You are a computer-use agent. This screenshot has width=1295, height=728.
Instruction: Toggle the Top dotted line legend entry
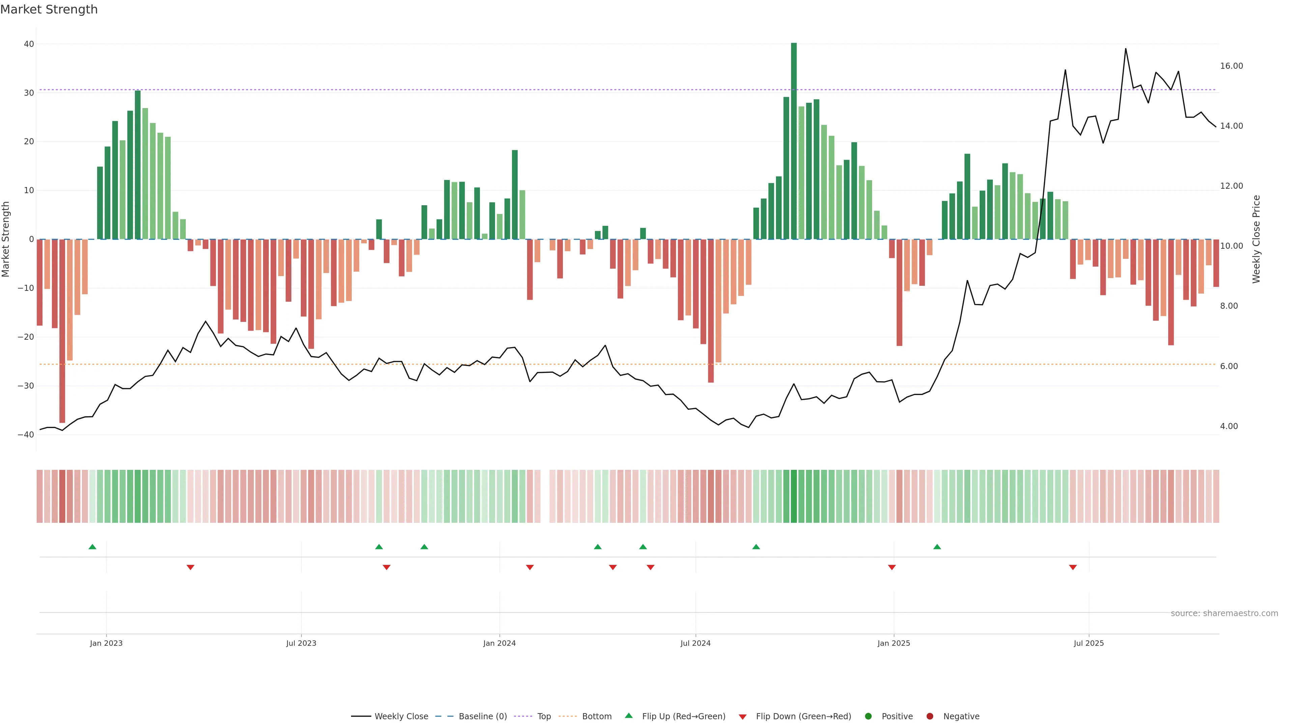(543, 716)
